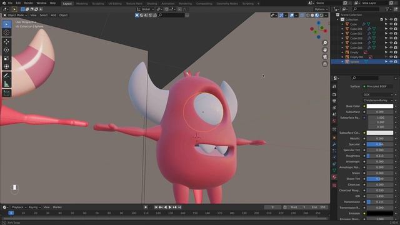Open the World properties tab
The height and width of the screenshot is (225, 400).
pyautogui.click(x=334, y=121)
